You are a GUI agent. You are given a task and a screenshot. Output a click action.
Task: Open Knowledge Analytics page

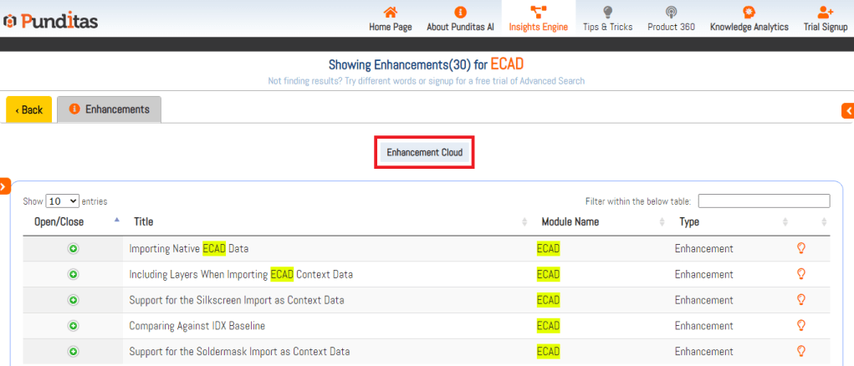749,18
